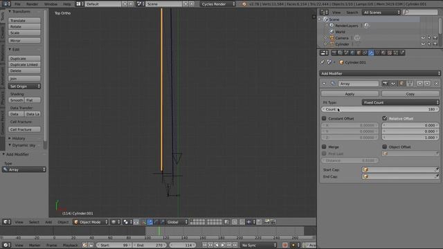This screenshot has width=443, height=249.
Task: Open the 3D viewport Add menu
Action: tap(48, 222)
